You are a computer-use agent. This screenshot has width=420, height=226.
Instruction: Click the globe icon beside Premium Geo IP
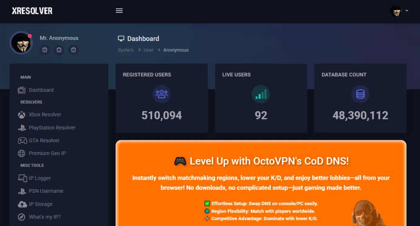pos(21,153)
